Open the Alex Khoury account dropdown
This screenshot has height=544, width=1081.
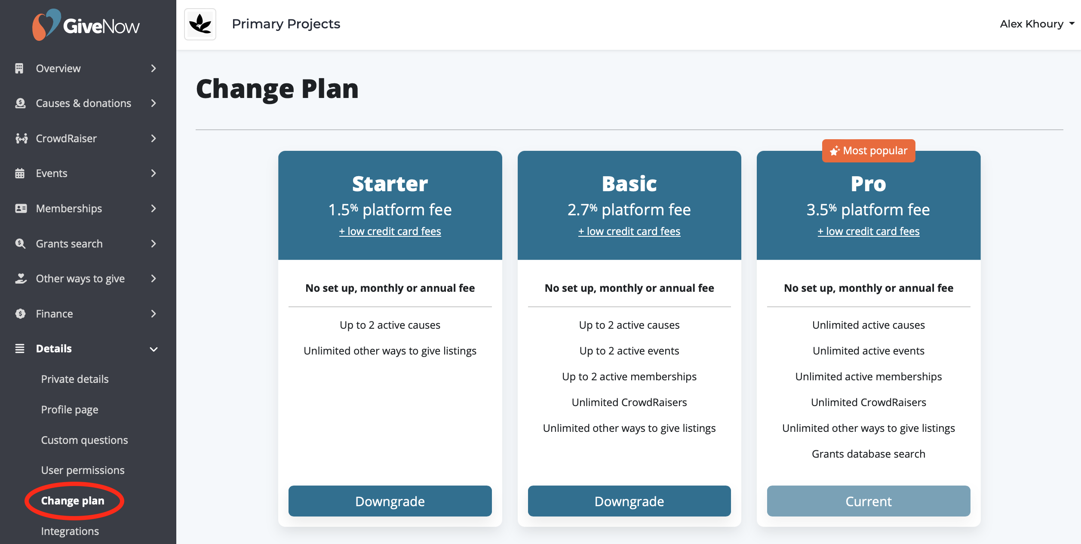tap(1037, 24)
